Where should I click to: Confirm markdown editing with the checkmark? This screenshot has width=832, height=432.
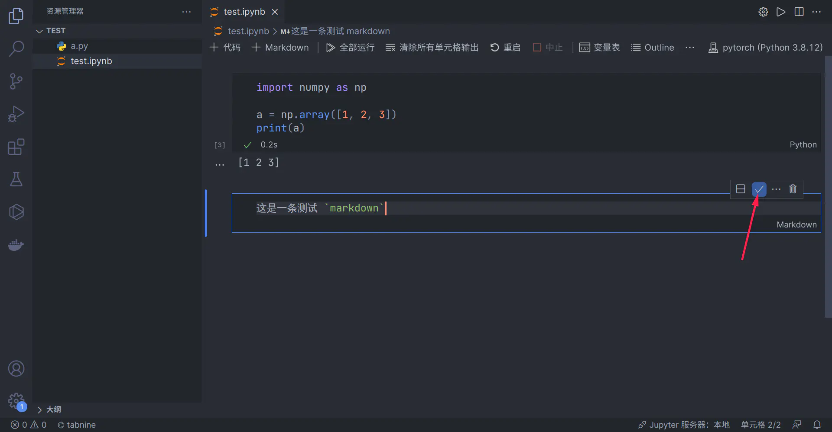pyautogui.click(x=758, y=189)
